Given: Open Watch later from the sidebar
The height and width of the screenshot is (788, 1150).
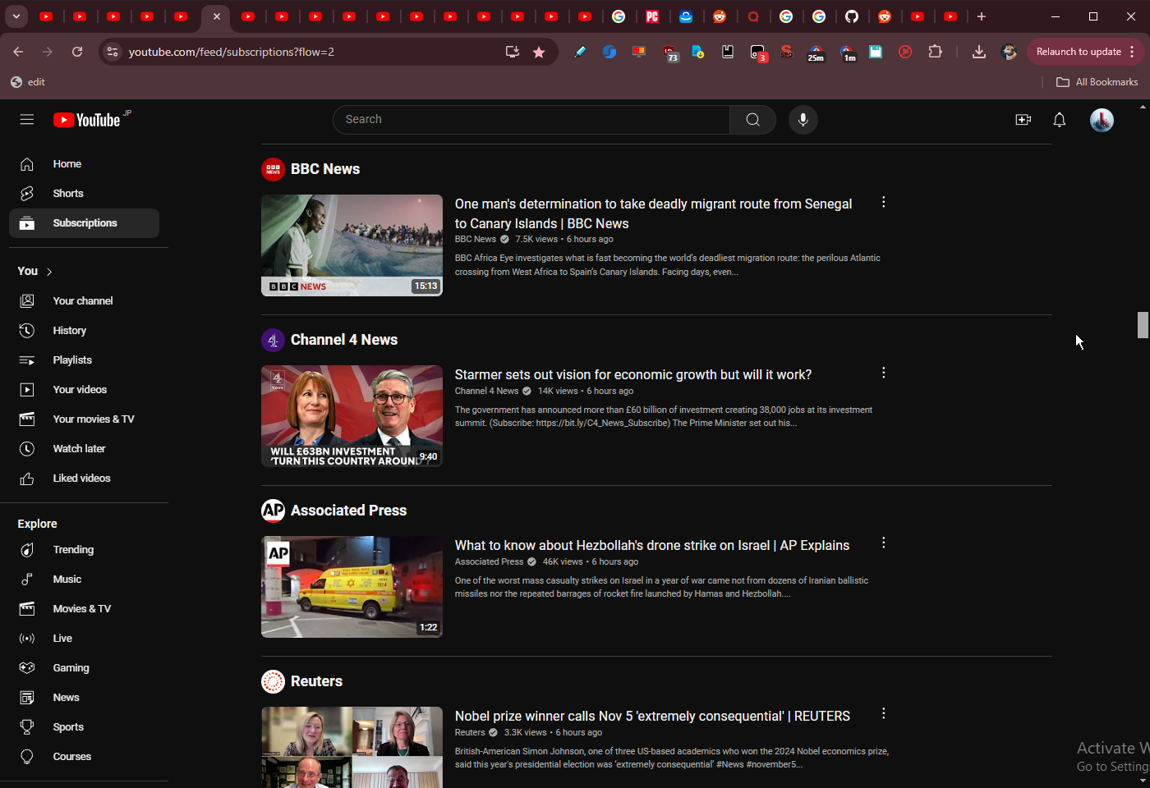Looking at the screenshot, I should [x=79, y=449].
